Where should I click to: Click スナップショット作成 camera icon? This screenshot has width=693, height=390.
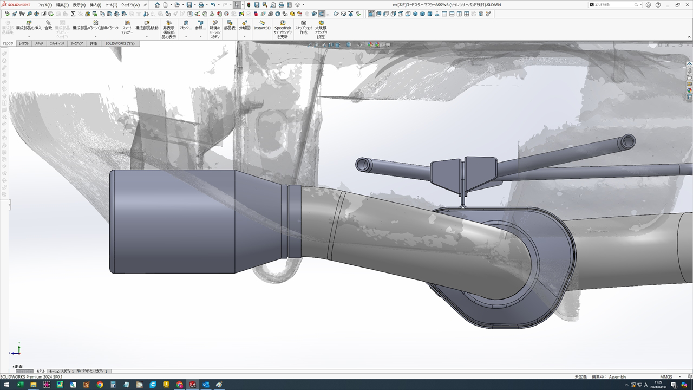click(303, 28)
